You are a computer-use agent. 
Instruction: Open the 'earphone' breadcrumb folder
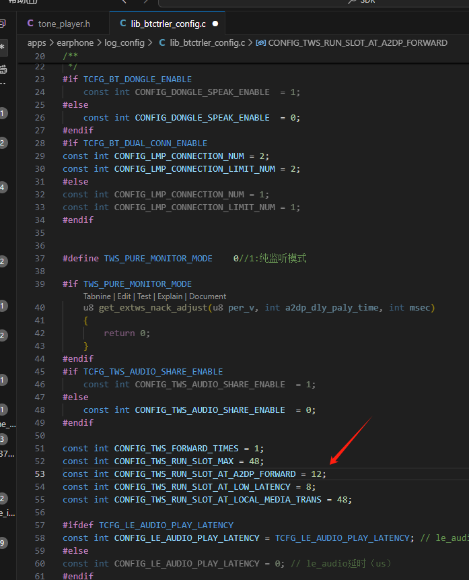[x=75, y=43]
